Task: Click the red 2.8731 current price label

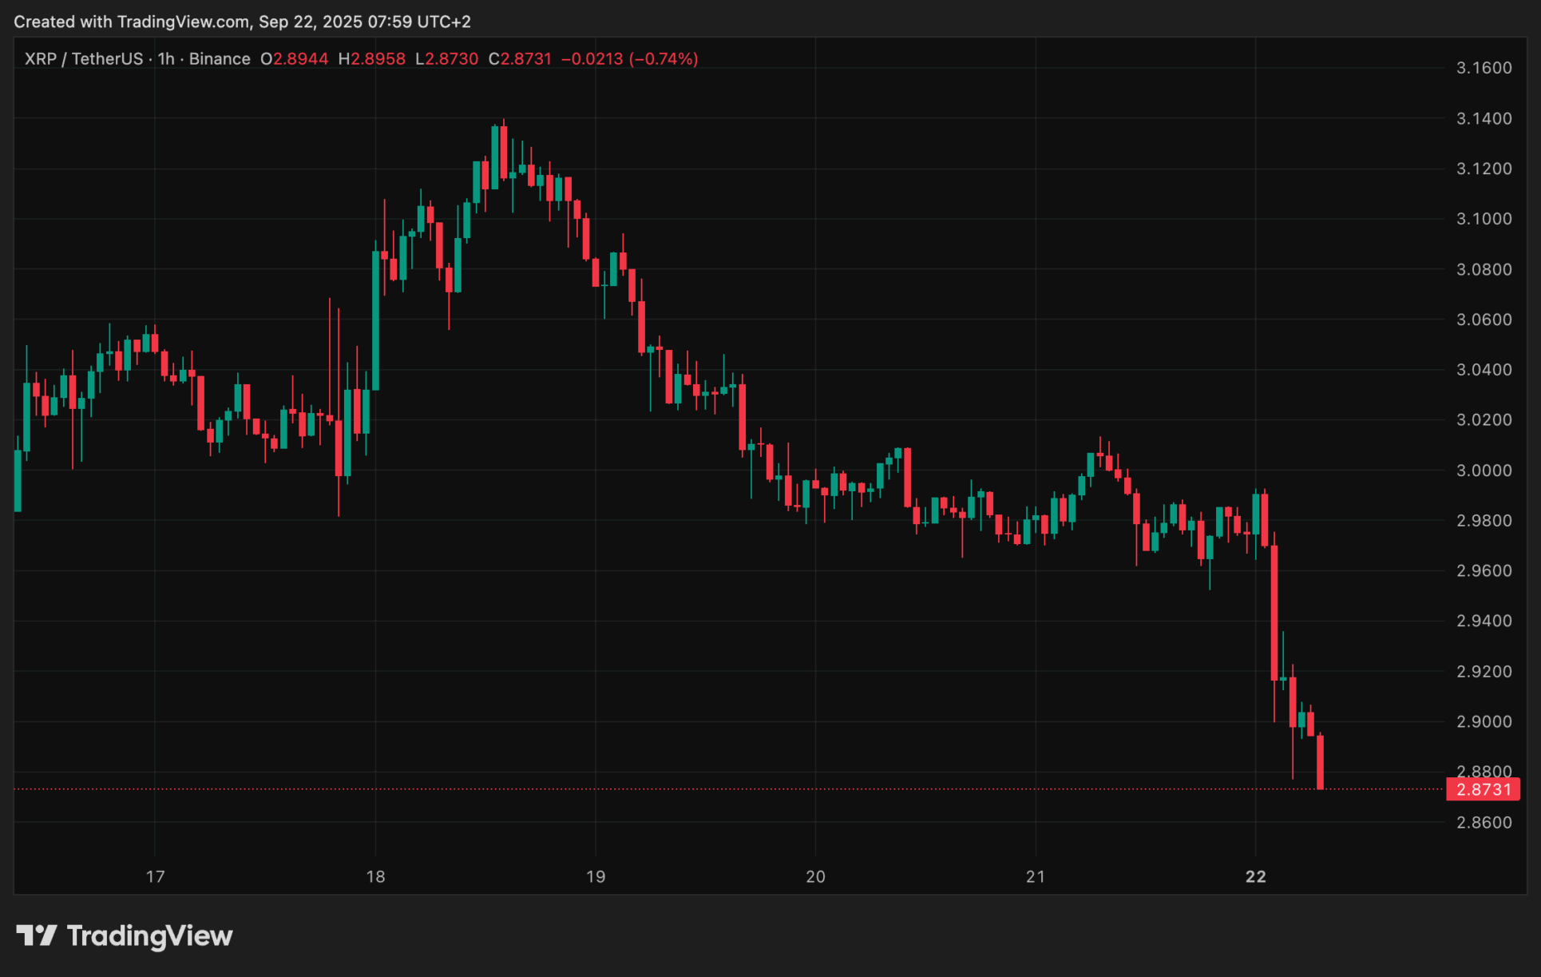Action: click(1483, 789)
